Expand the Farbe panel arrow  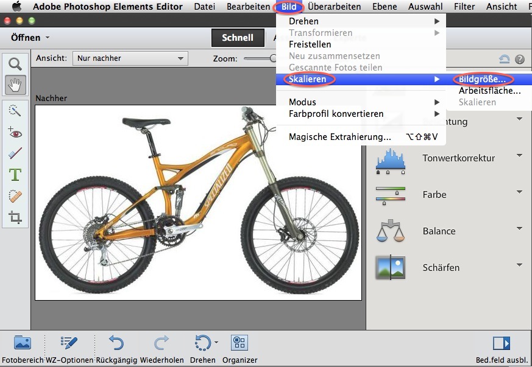point(519,192)
